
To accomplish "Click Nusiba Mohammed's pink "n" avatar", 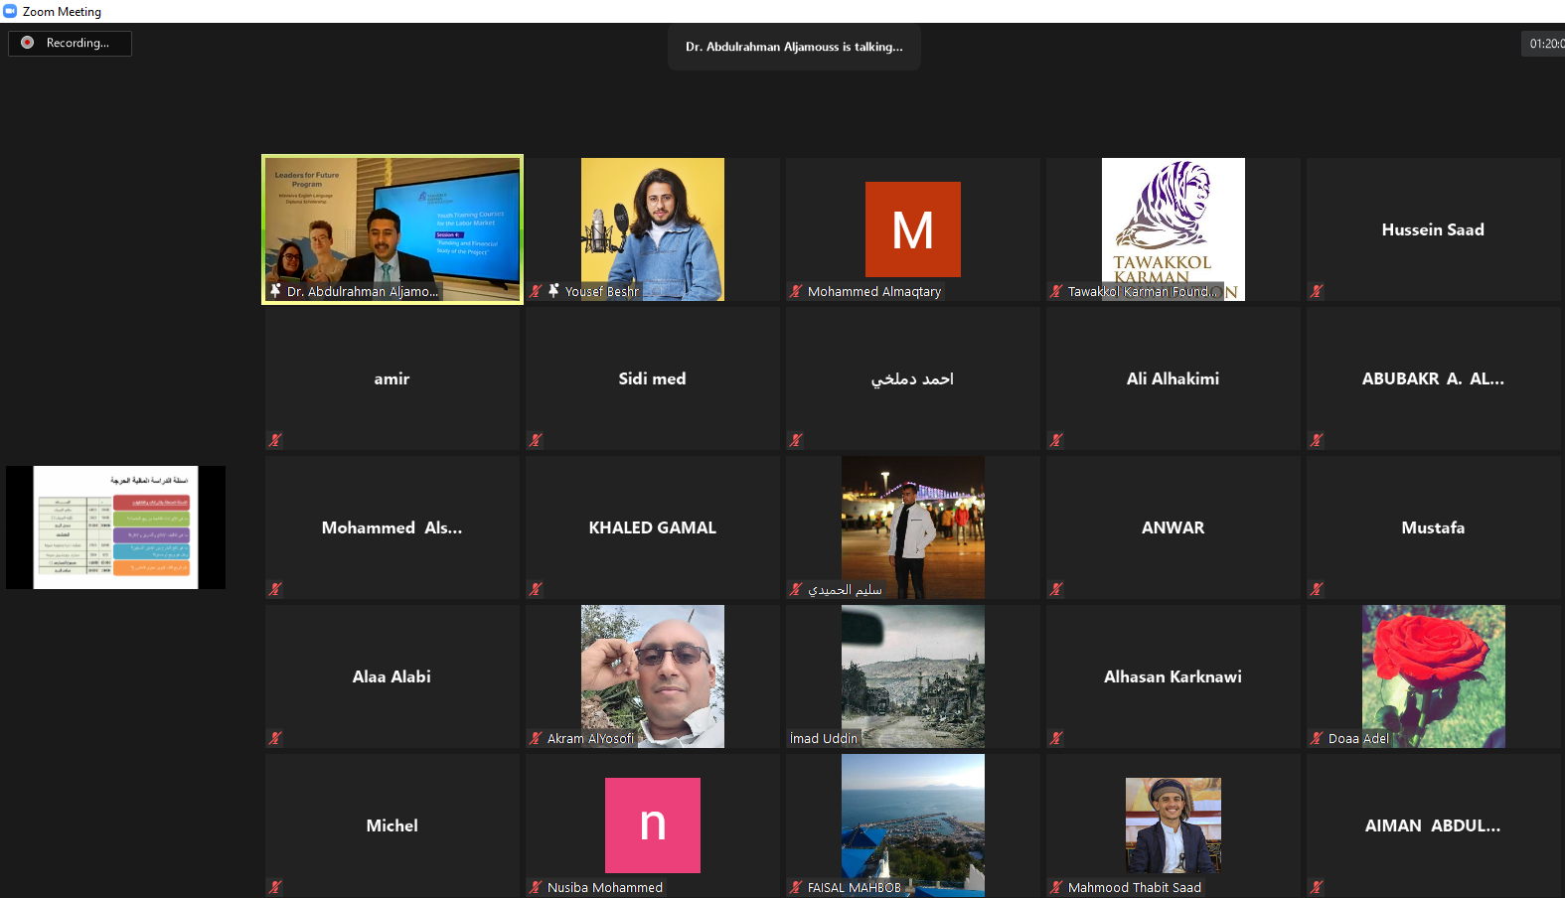I will (x=653, y=824).
